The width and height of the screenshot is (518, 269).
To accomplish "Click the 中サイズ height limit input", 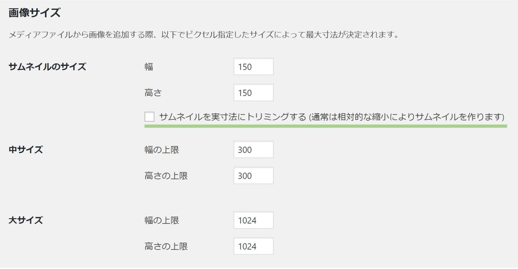I will (253, 176).
